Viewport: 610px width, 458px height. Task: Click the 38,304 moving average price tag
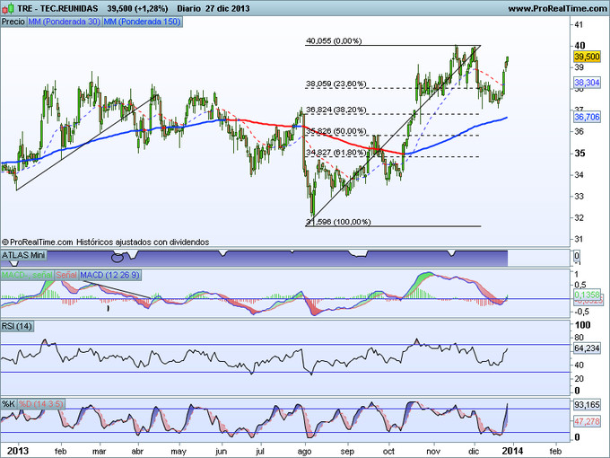tap(586, 82)
